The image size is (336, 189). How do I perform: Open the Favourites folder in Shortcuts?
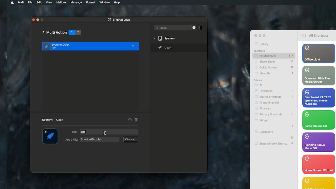coord(274,91)
